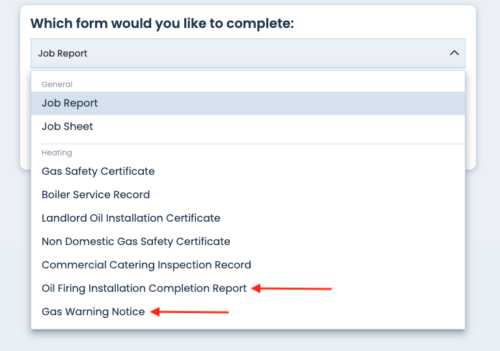500x351 pixels.
Task: Click the divider line above Heating section
Action: click(247, 144)
